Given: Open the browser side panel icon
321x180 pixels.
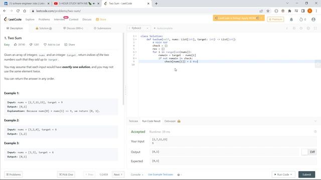Looking at the screenshot, I should point(303,11).
